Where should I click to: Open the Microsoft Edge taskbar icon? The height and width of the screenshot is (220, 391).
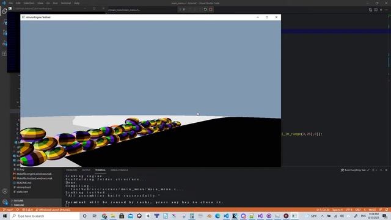pyautogui.click(x=217, y=216)
